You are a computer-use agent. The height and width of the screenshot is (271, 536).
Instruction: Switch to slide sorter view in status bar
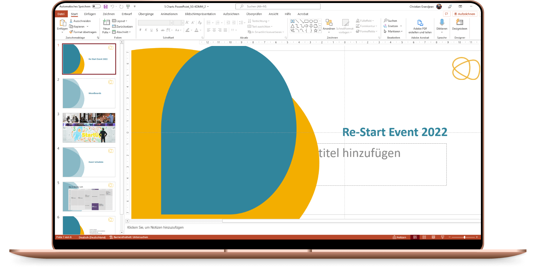click(x=424, y=237)
